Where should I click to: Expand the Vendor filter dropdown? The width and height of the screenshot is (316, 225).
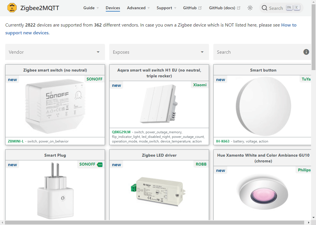click(x=55, y=52)
